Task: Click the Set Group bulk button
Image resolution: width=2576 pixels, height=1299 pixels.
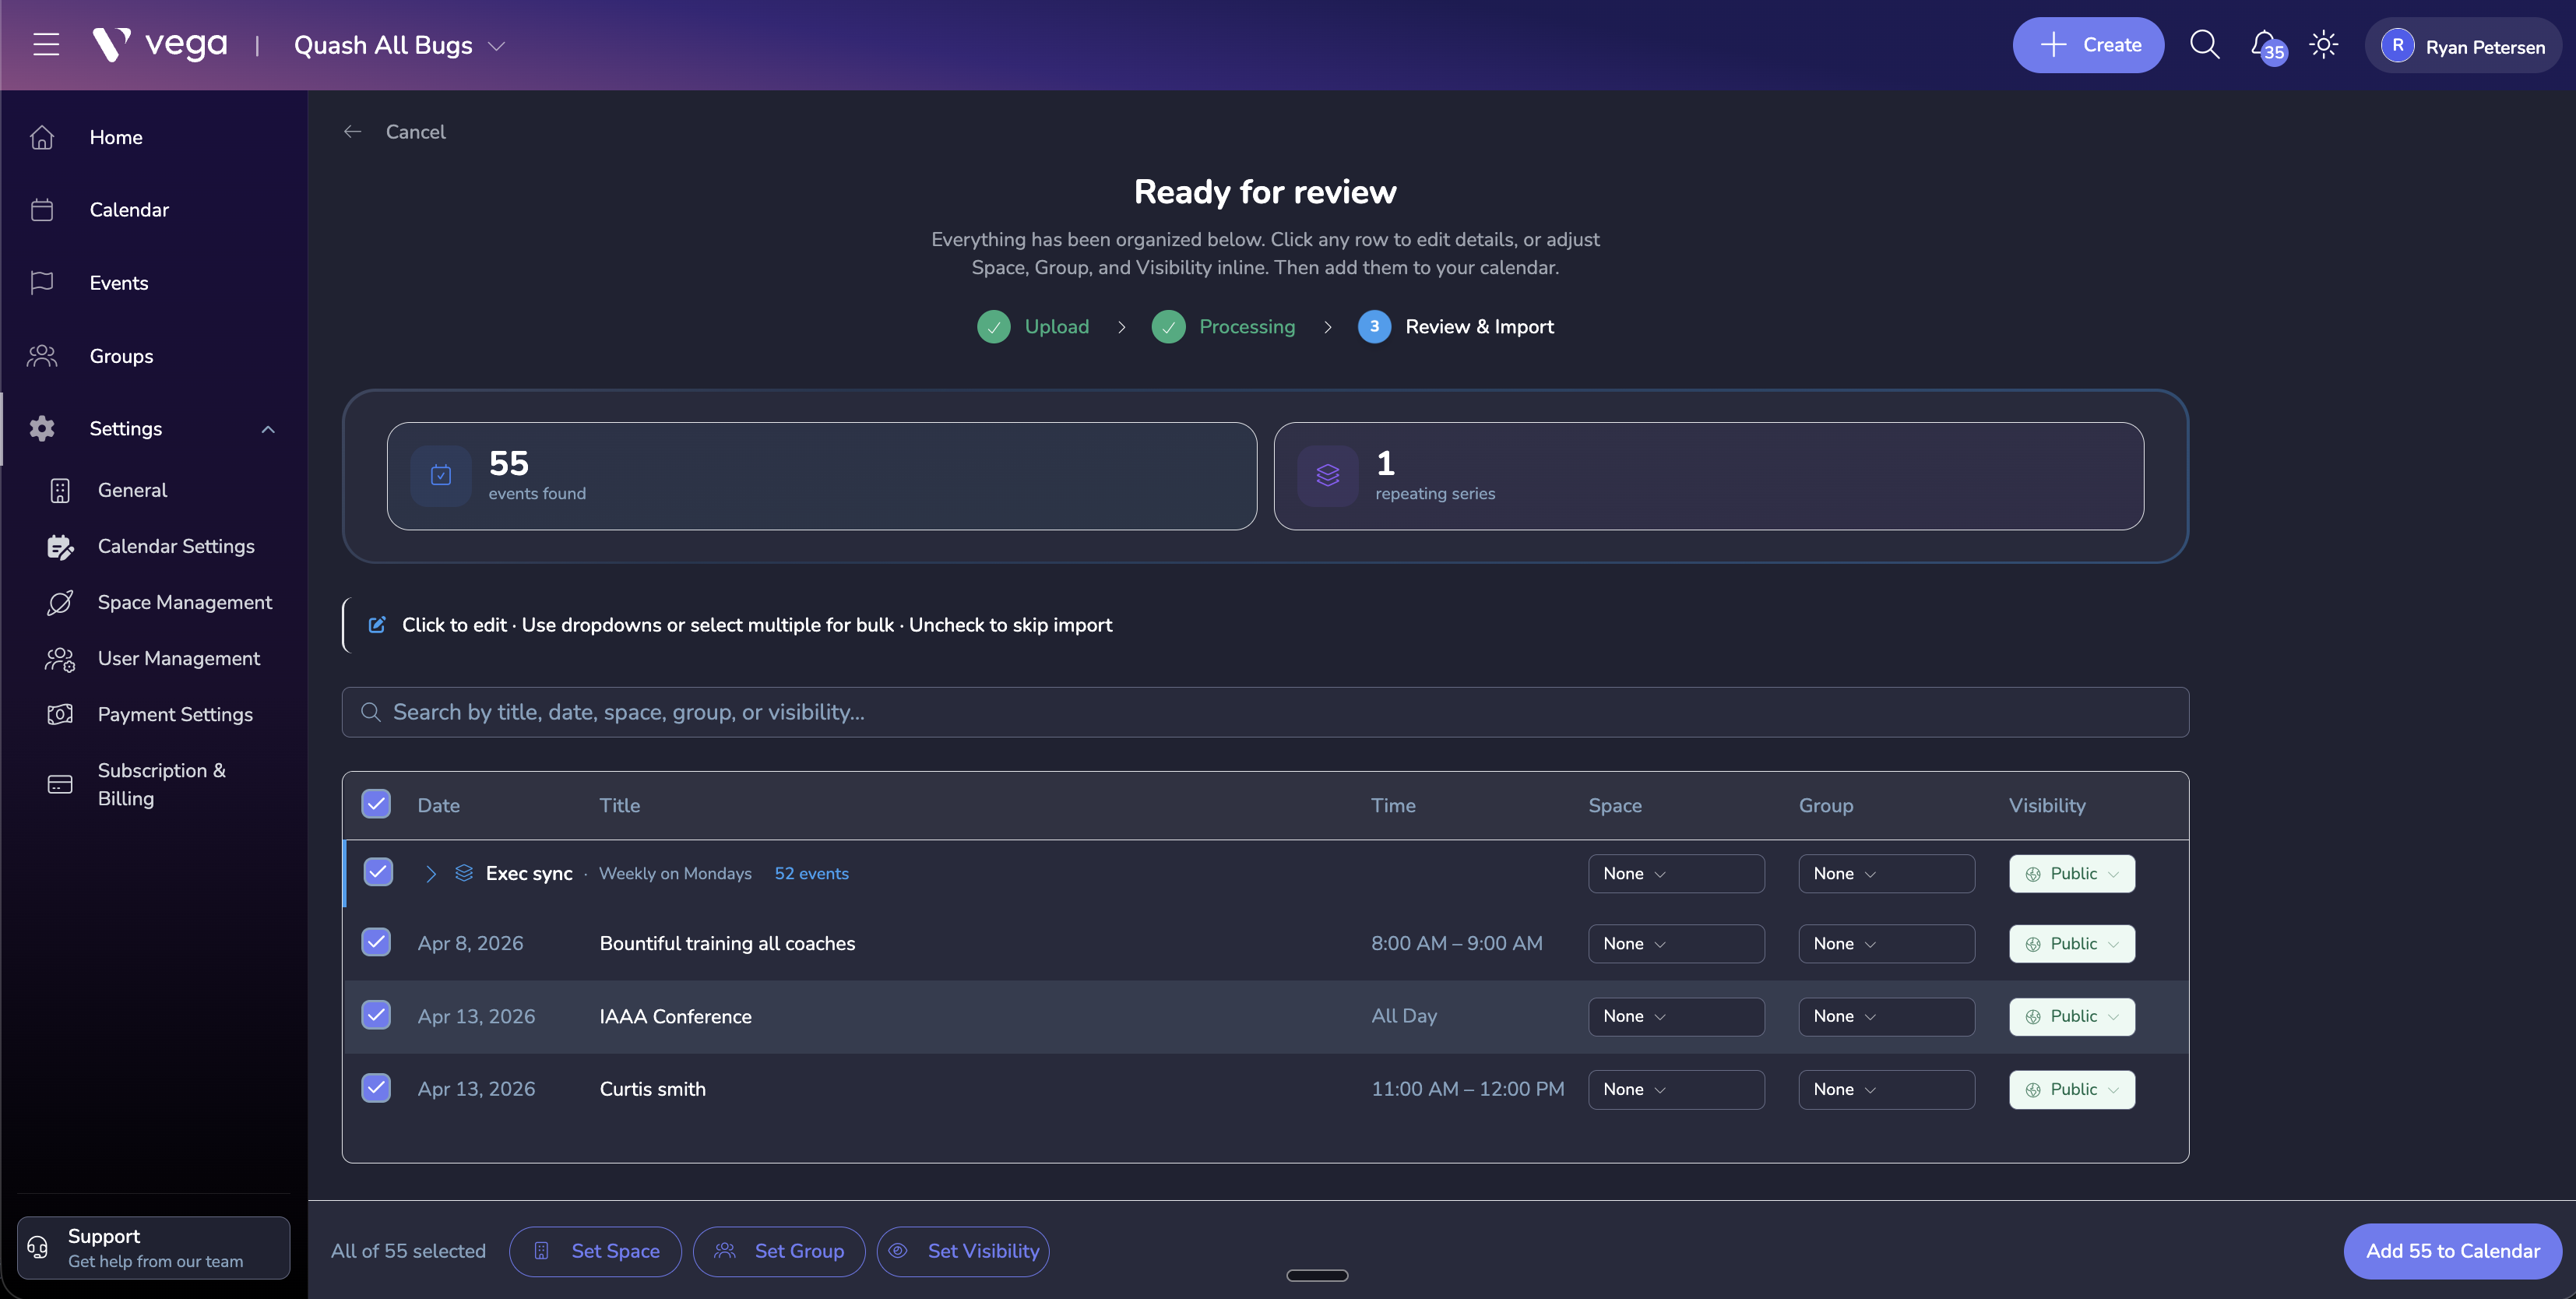Action: point(779,1251)
